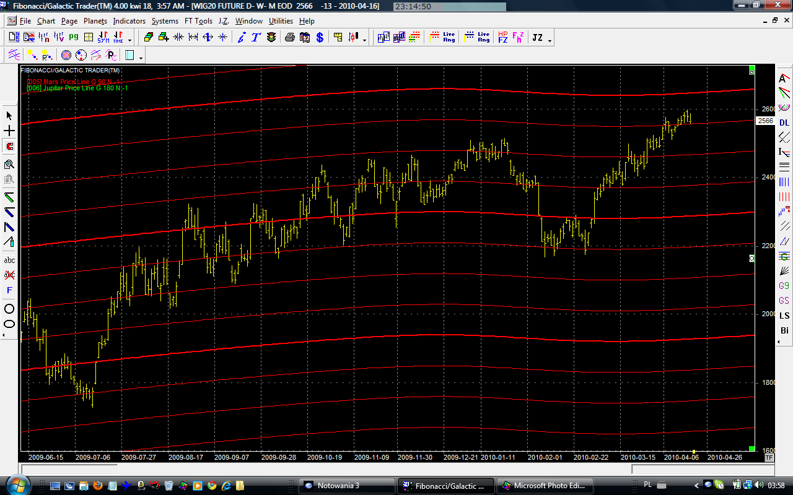793x495 pixels.
Task: Open the Planets menu
Action: click(x=95, y=20)
